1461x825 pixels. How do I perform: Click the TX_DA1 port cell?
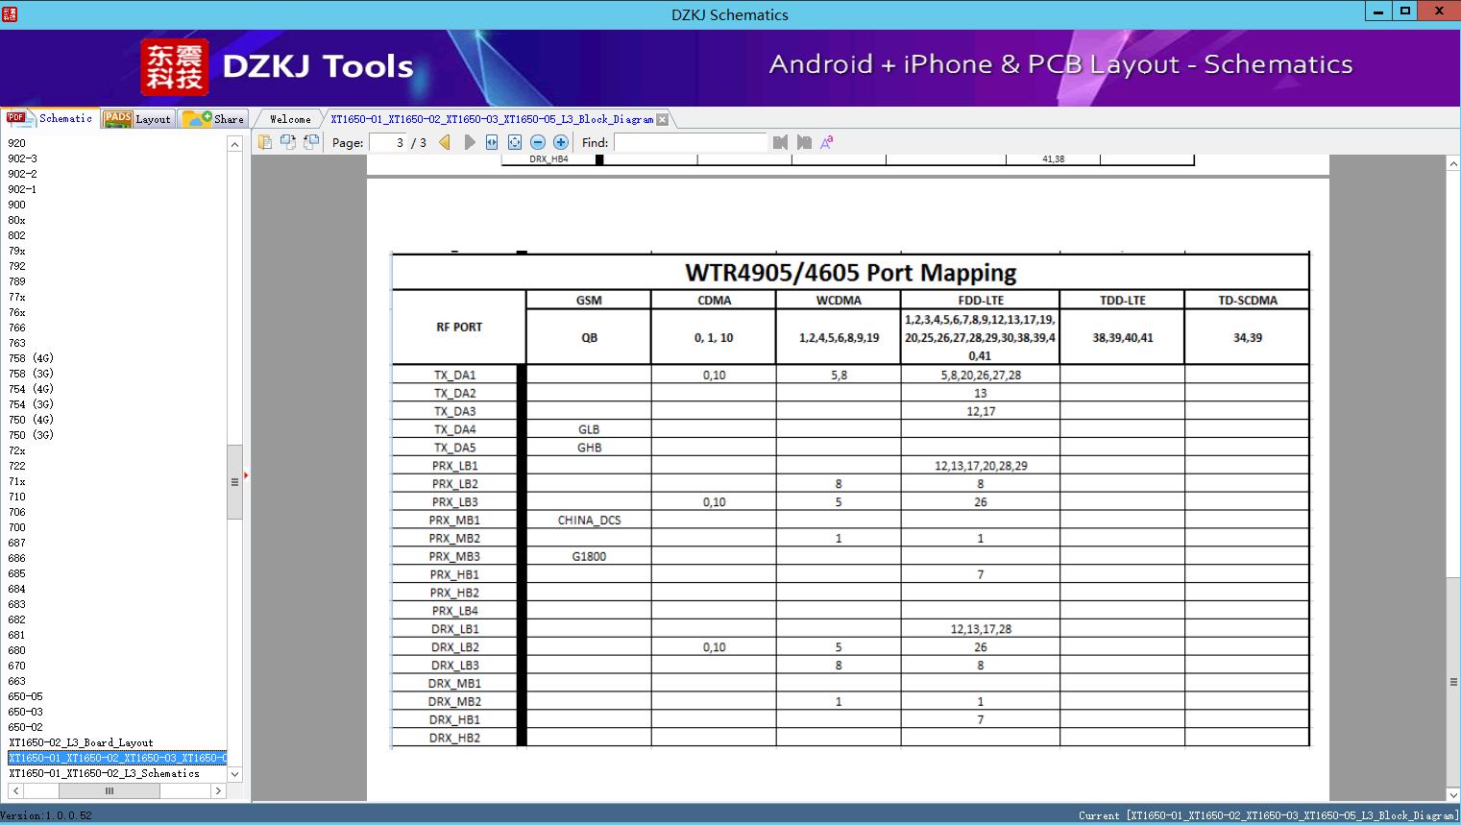[454, 376]
